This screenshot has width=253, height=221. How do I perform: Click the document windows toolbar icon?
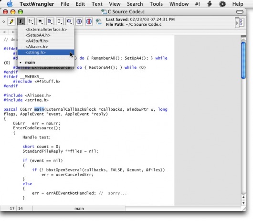[x=50, y=21]
